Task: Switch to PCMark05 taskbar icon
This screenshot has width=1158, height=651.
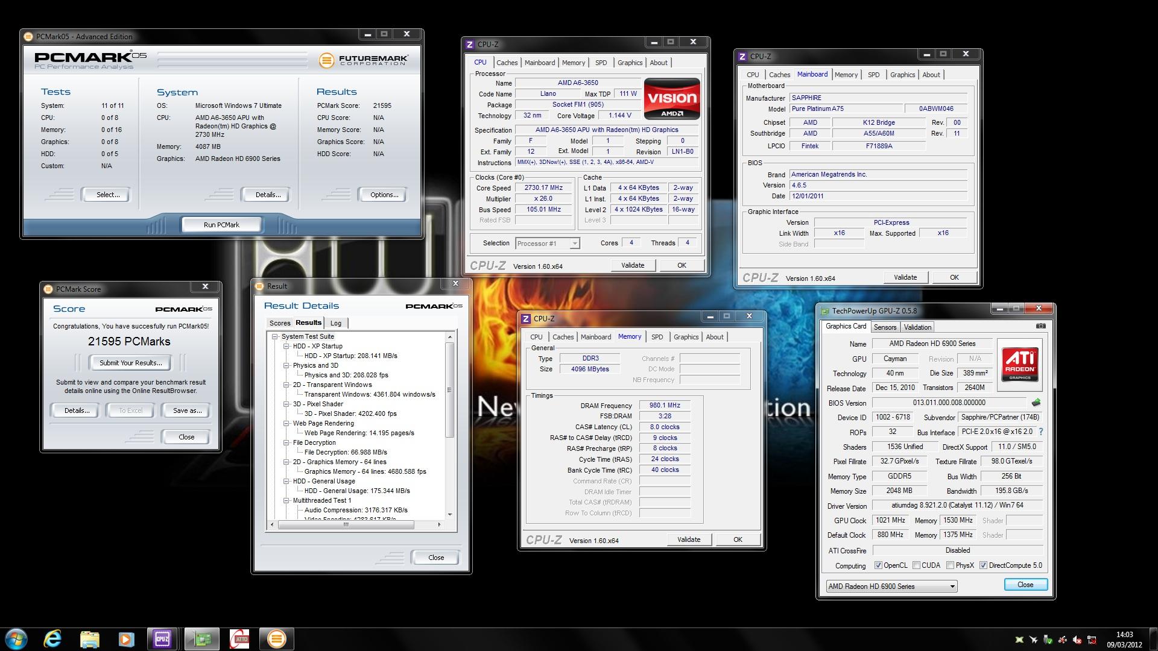Action: [276, 638]
